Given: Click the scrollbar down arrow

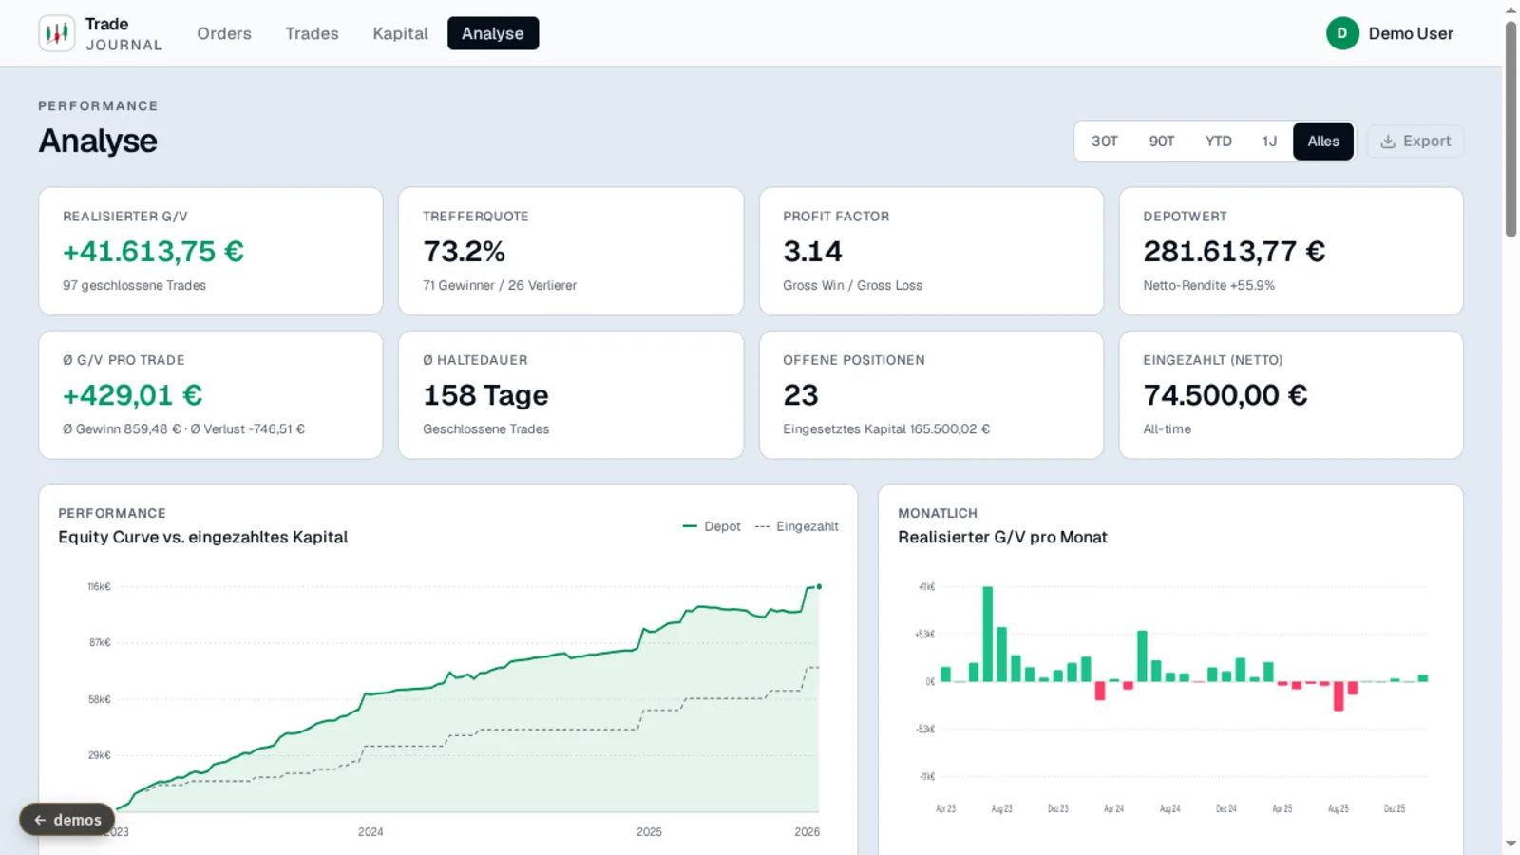Looking at the screenshot, I should coord(1510,844).
